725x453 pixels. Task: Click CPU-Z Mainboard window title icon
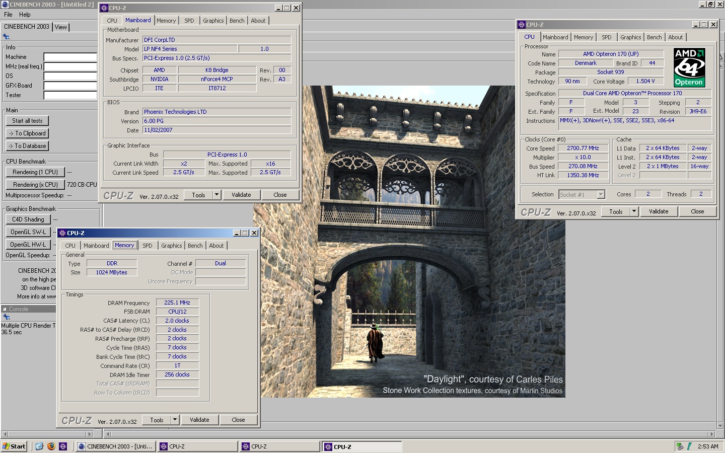[x=104, y=8]
